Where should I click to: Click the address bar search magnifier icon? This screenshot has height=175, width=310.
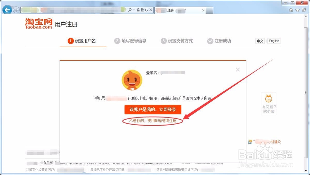click(130, 10)
